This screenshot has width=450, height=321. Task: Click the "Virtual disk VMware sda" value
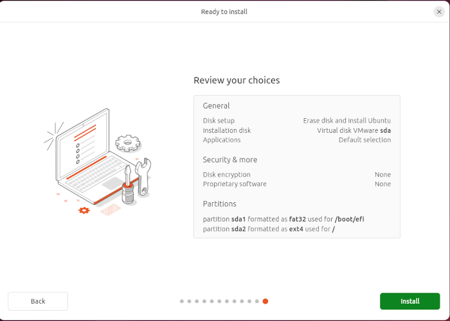coord(354,130)
